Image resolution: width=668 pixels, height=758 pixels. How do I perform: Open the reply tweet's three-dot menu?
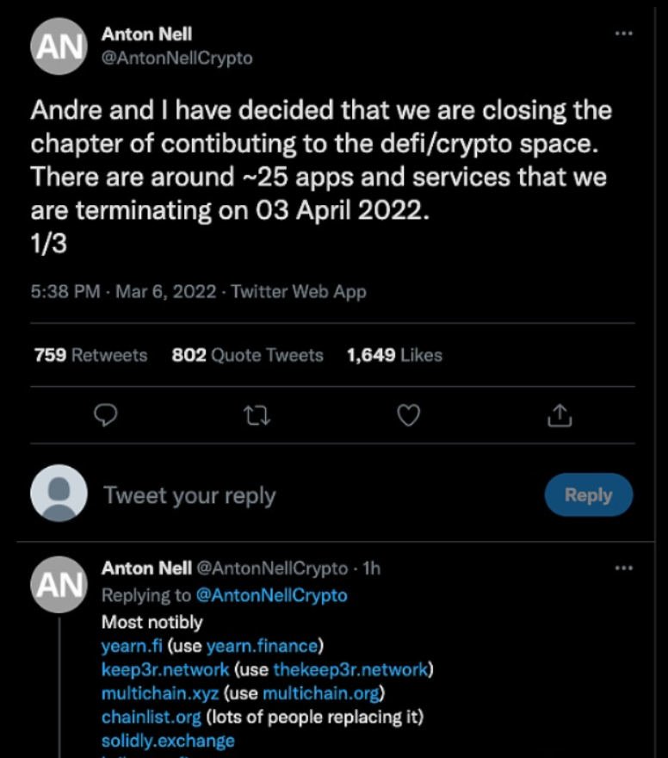pos(625,568)
